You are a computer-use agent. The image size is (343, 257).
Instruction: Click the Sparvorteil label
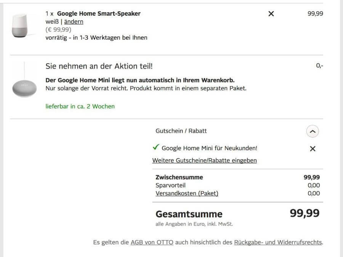click(170, 185)
